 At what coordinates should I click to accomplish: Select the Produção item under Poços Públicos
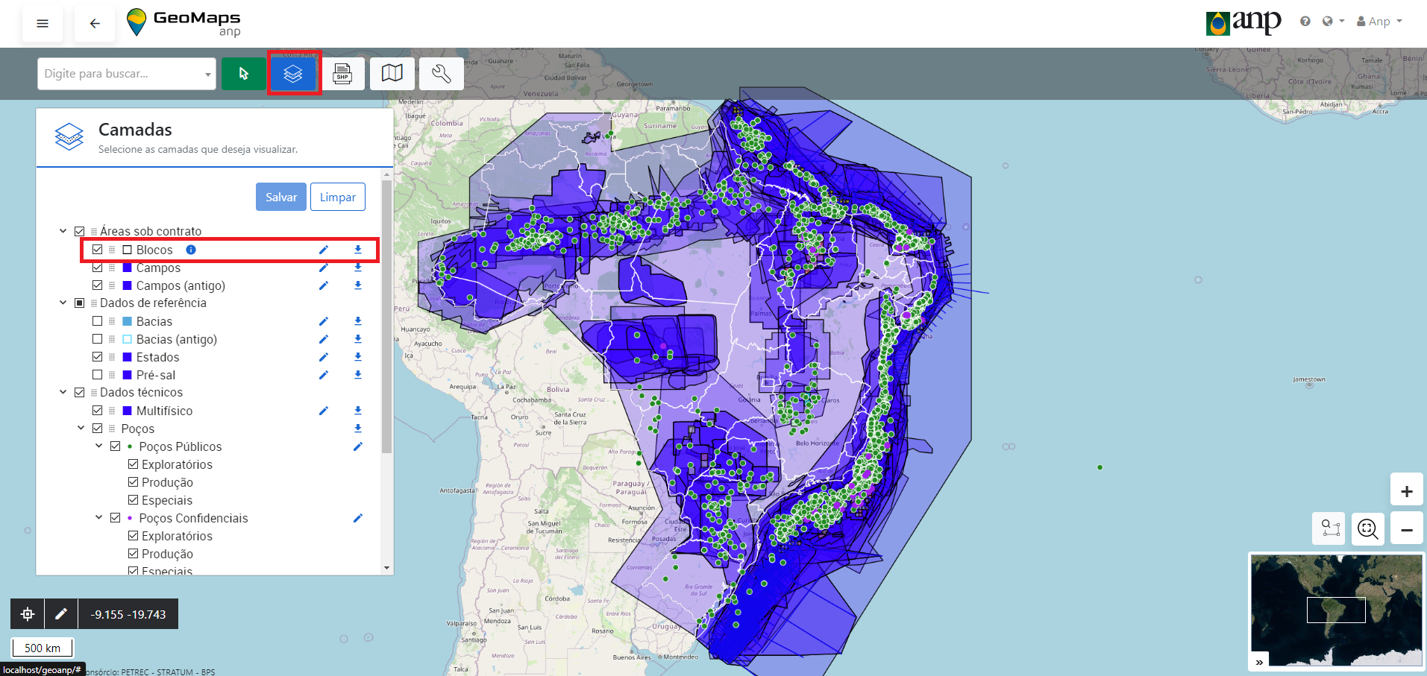167,482
